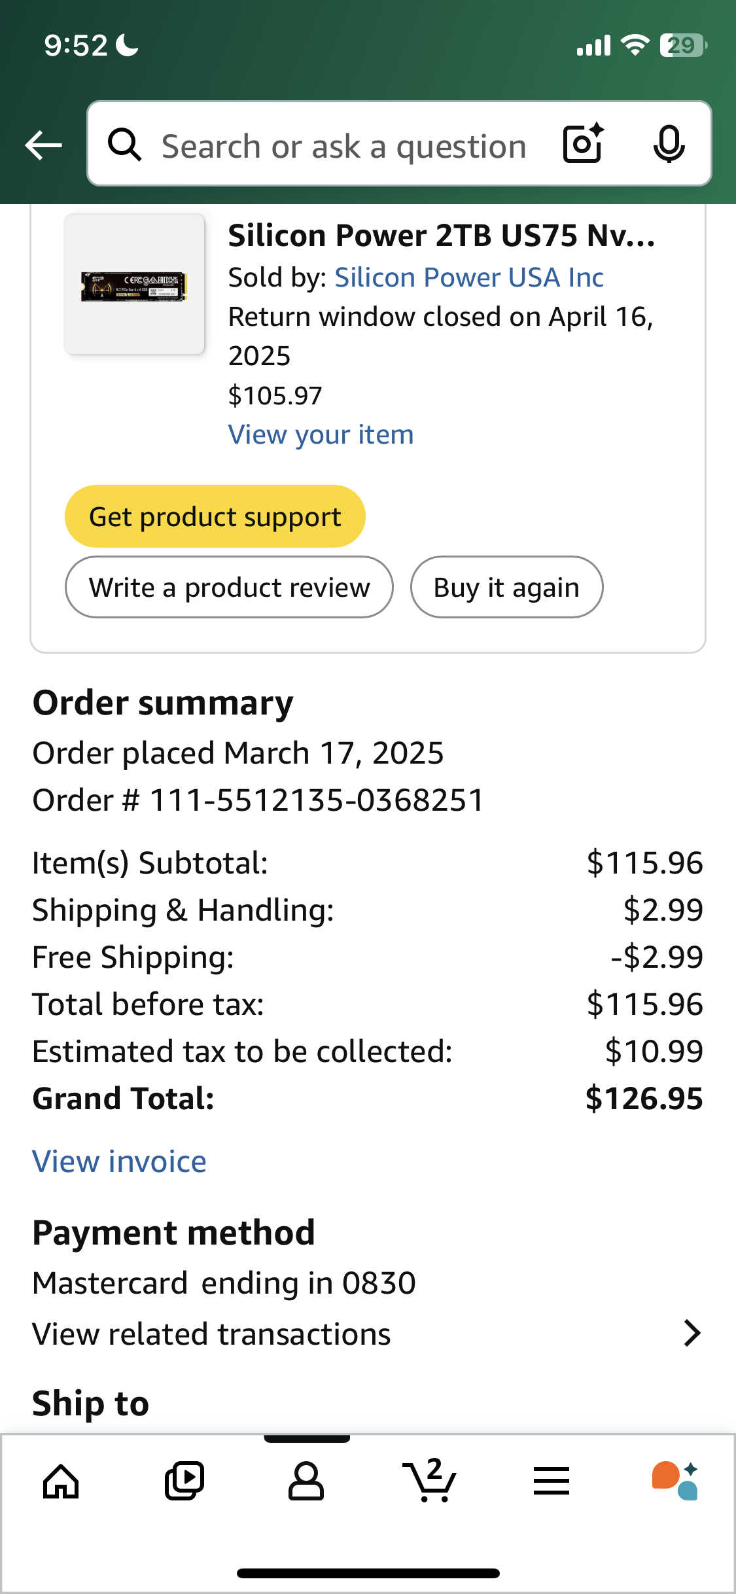Open the account profile tab
The image size is (736, 1594).
(306, 1481)
